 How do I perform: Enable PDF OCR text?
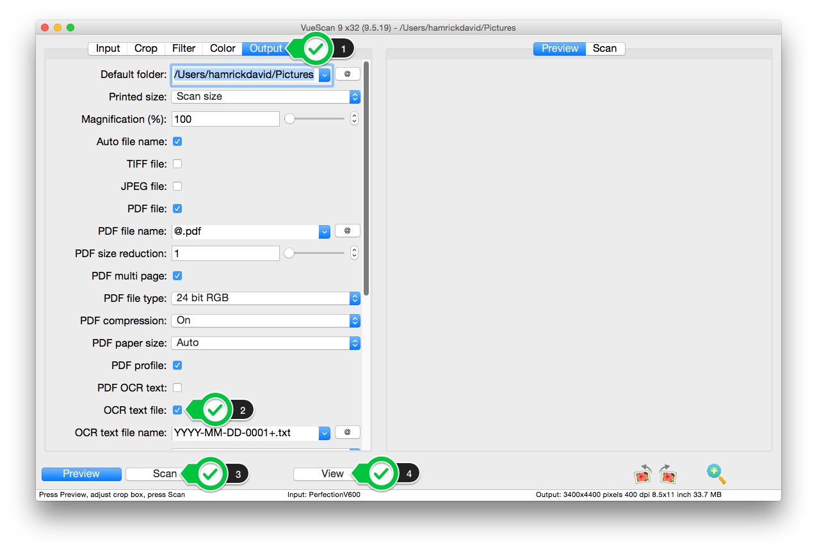tap(177, 387)
